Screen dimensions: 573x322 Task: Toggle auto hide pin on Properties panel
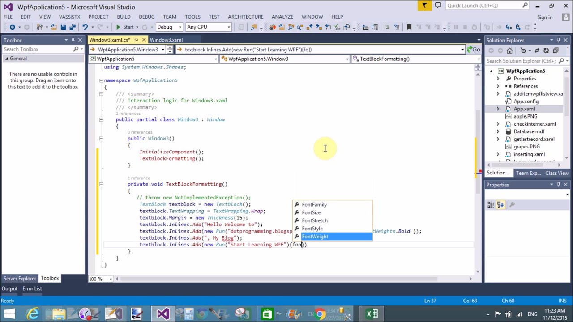[x=558, y=185]
